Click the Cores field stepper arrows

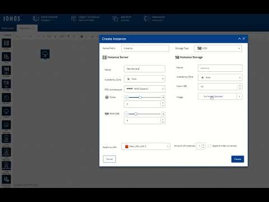point(163,104)
